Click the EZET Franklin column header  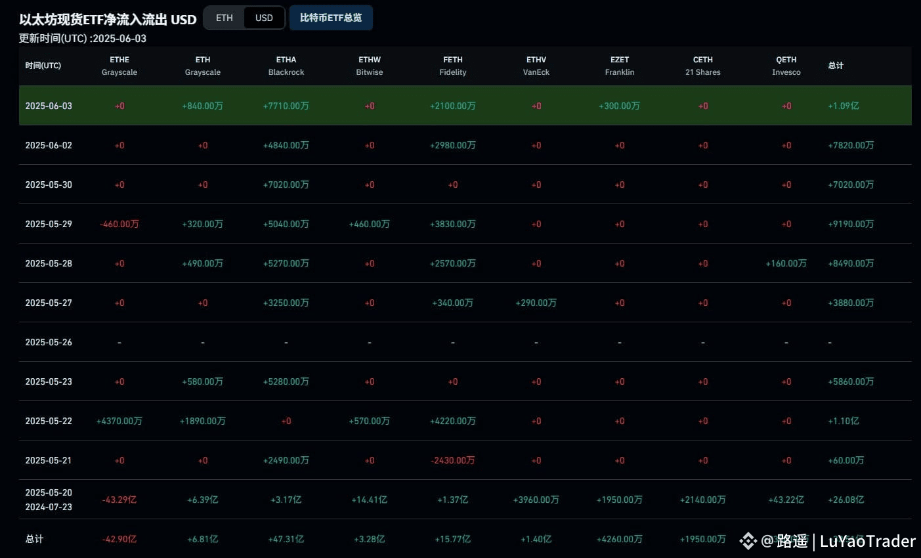click(x=620, y=66)
